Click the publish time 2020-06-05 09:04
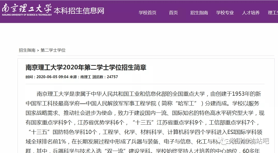 (52, 77)
